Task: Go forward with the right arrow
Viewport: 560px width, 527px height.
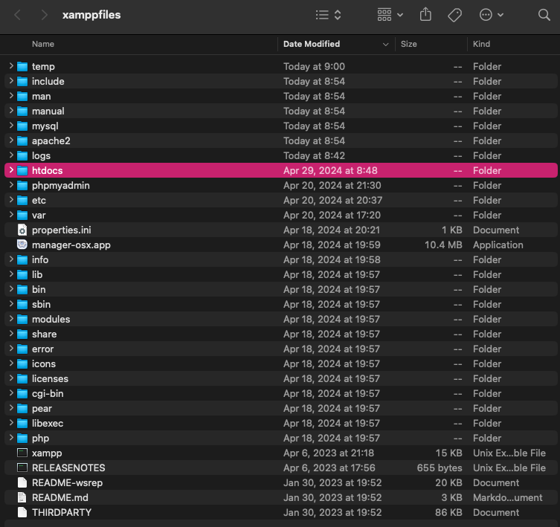Action: pyautogui.click(x=44, y=15)
